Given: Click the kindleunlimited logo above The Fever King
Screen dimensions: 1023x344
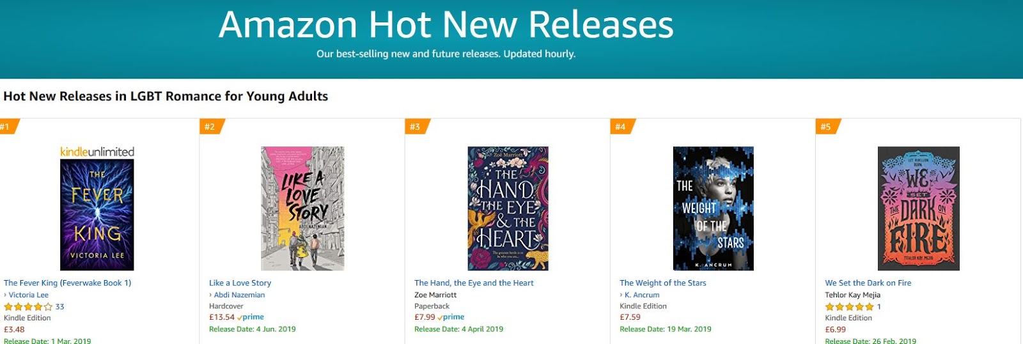Looking at the screenshot, I should [x=97, y=152].
